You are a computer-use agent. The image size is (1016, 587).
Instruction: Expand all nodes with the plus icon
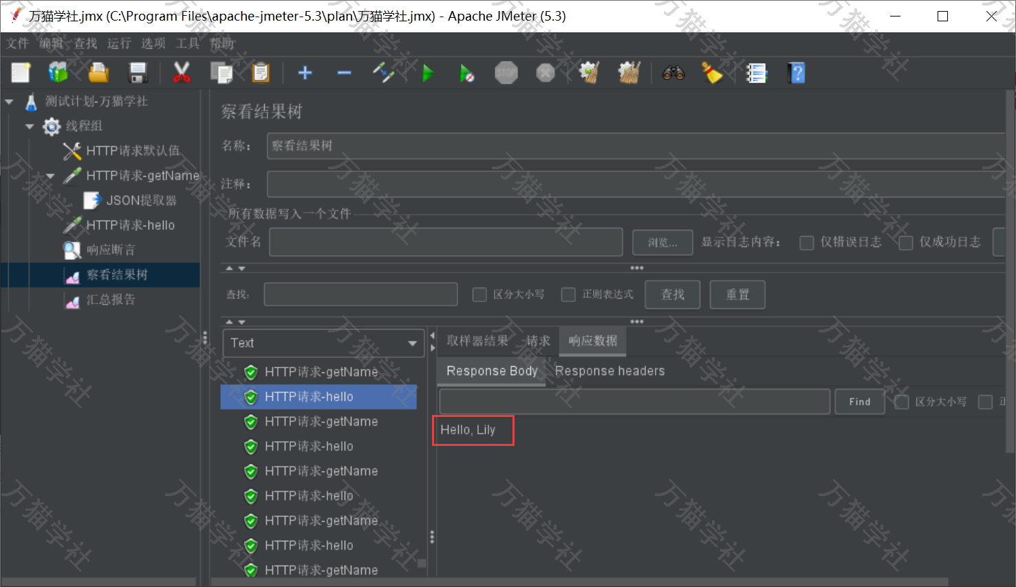pos(305,73)
